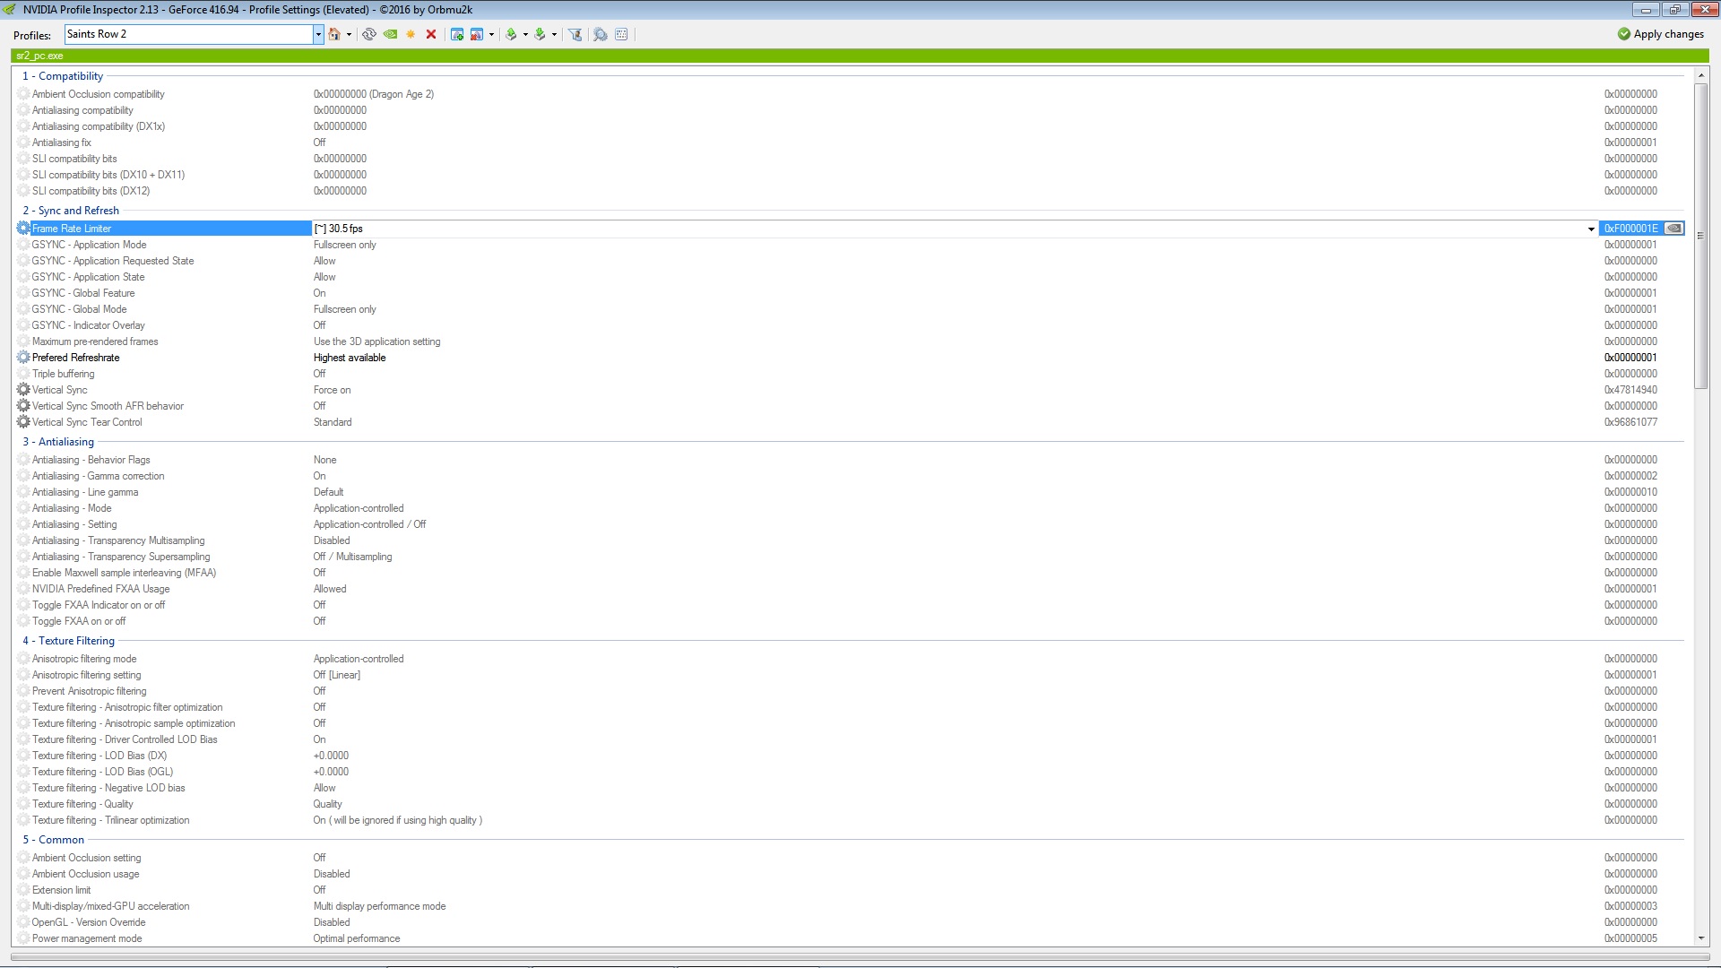Click the export profiles icon
This screenshot has height=968, width=1721.
click(x=511, y=34)
